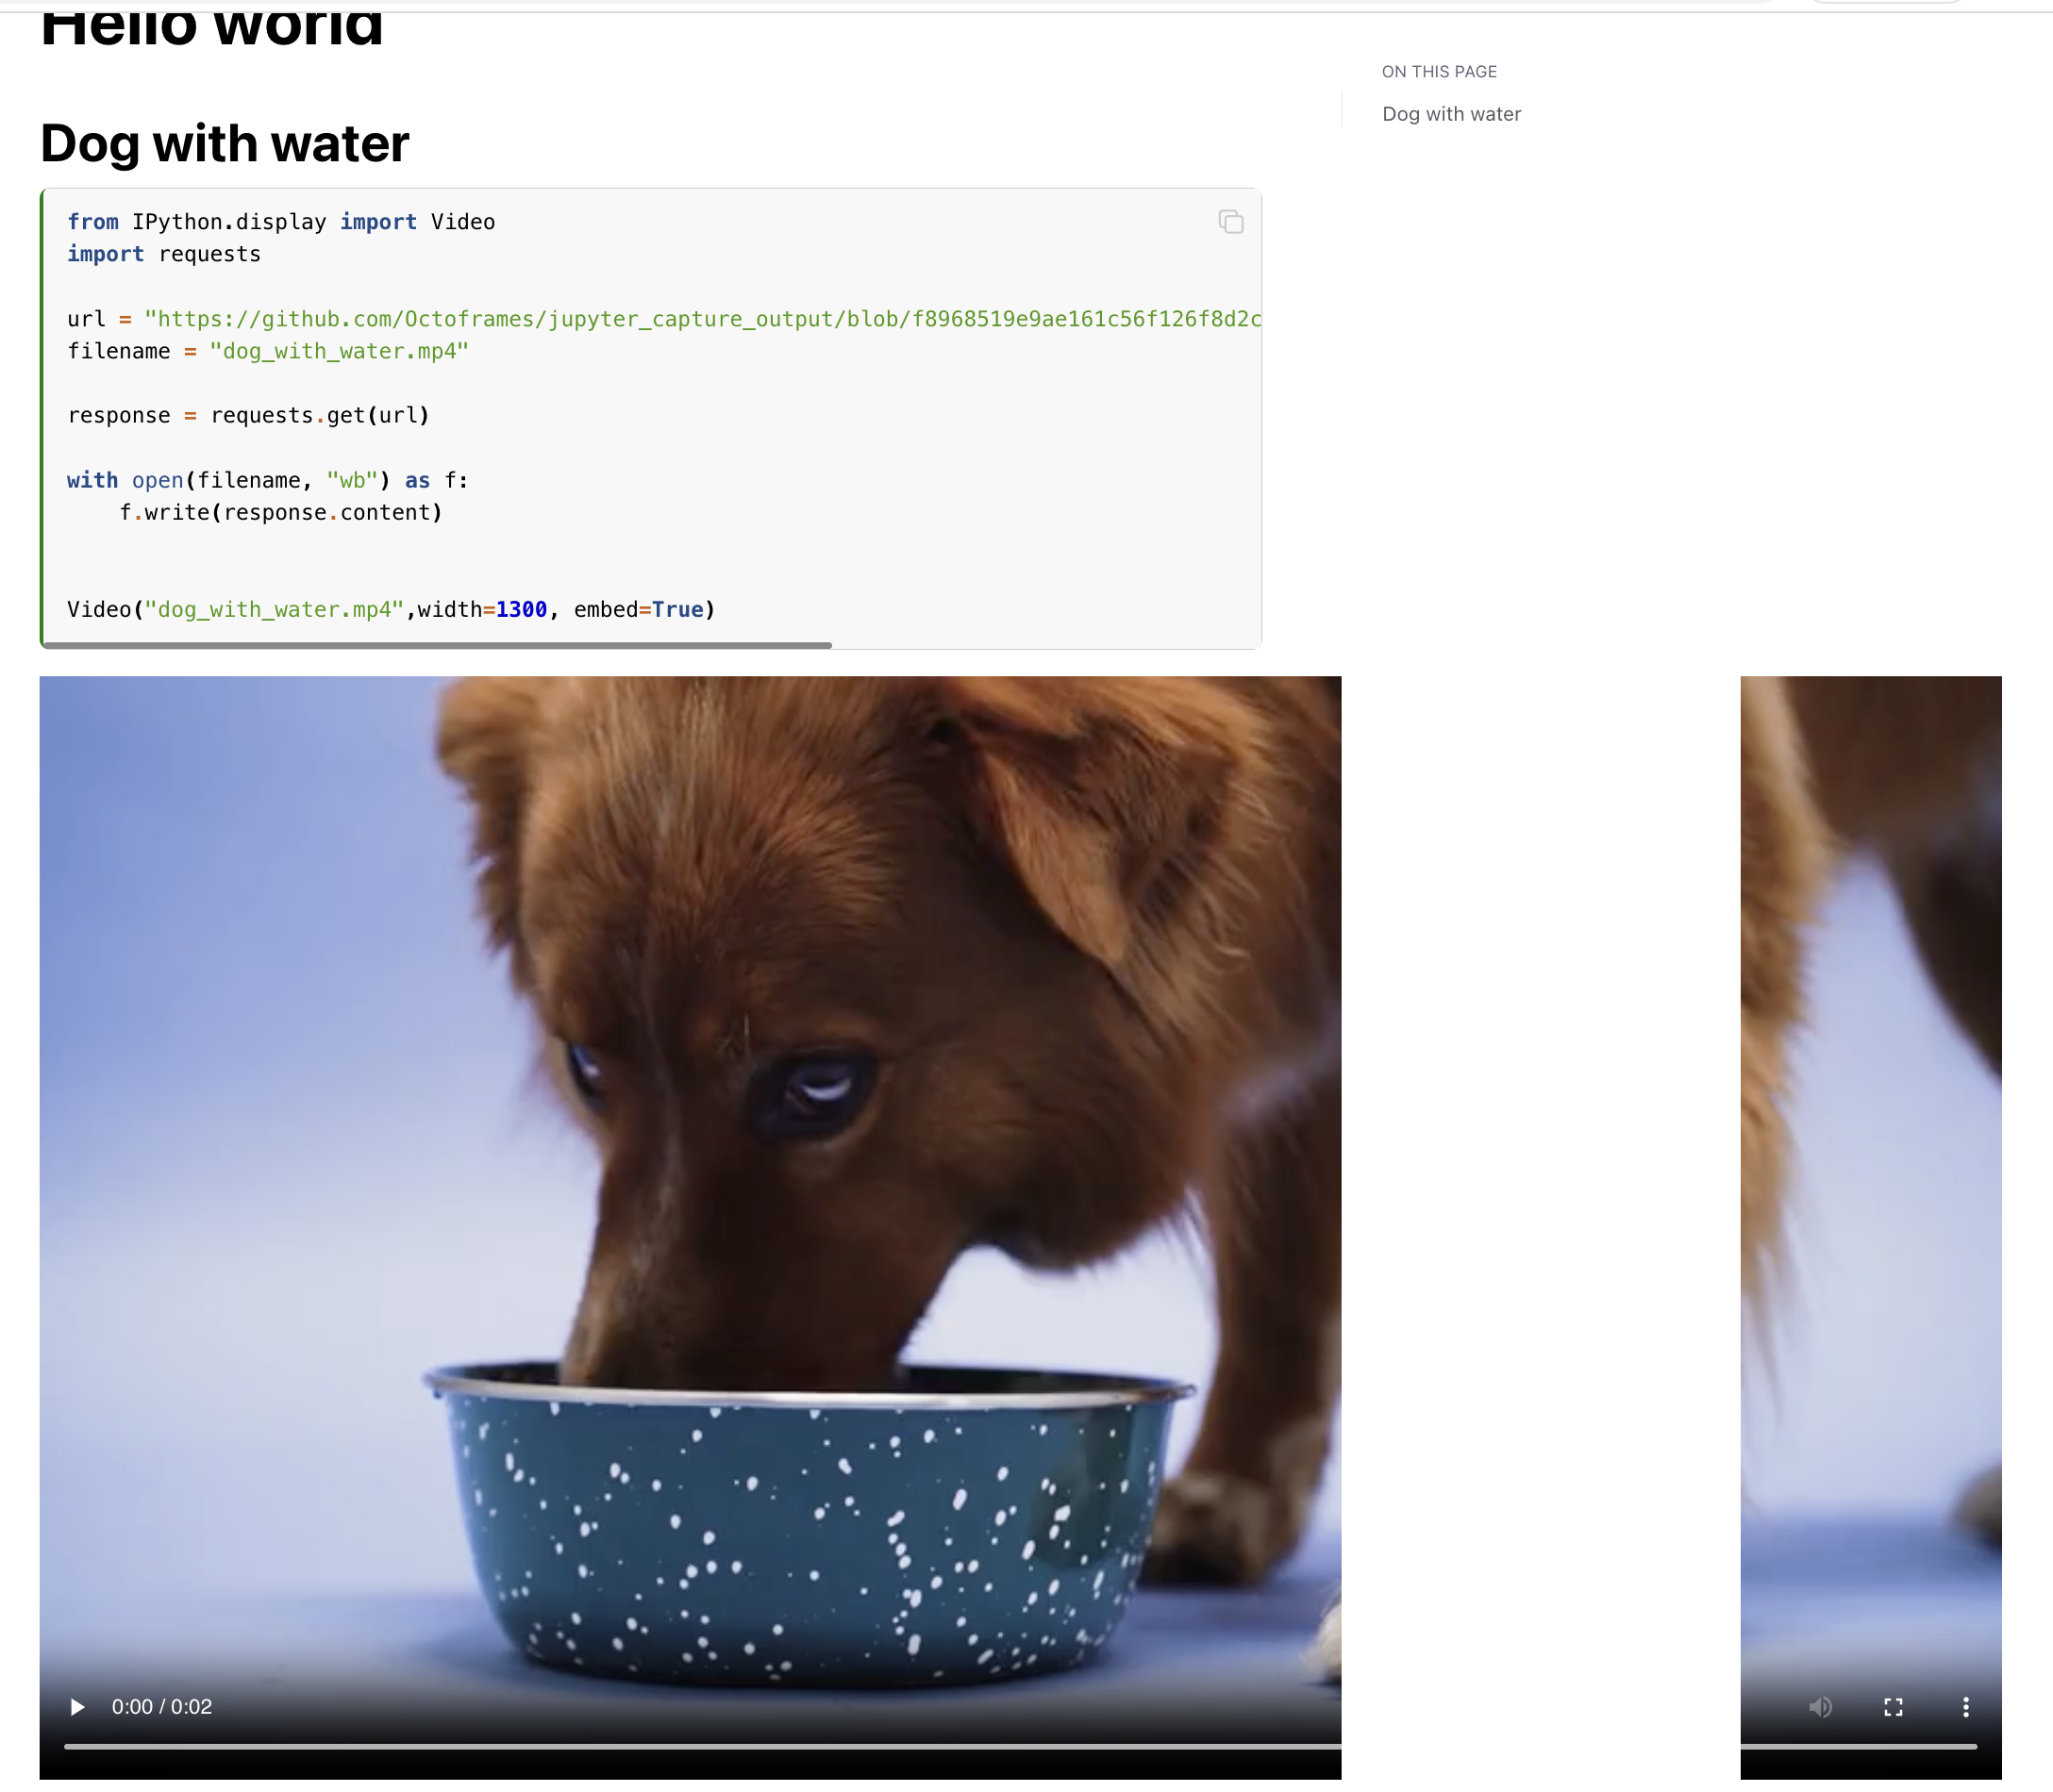Click the "dog_with_water.mp4" filename string
The width and height of the screenshot is (2053, 1792).
coord(339,351)
